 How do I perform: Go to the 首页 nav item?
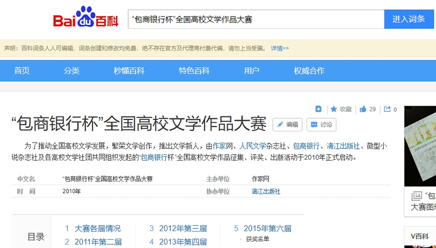coord(22,71)
